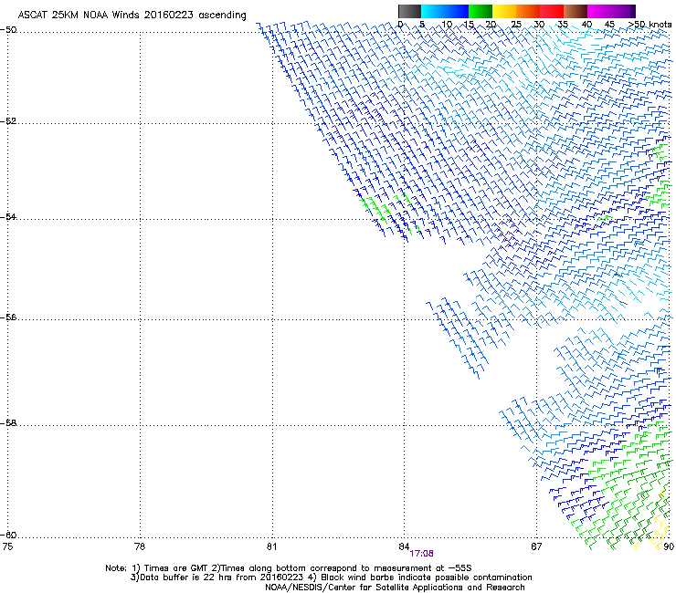The width and height of the screenshot is (676, 593).
Task: Click the '84' longitude axis label
Action: [x=404, y=546]
